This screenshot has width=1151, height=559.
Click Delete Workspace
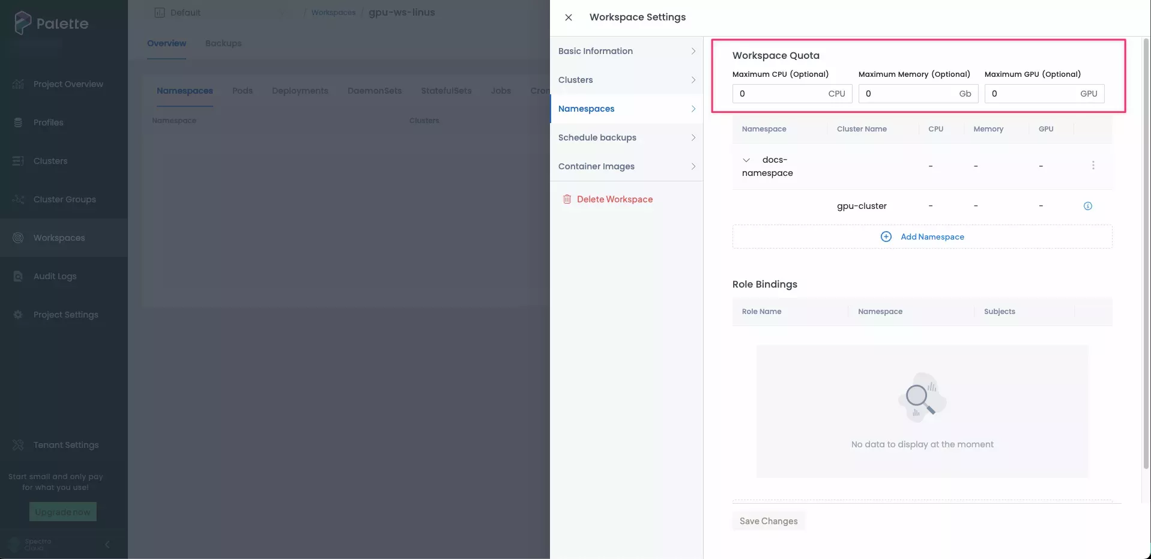(x=615, y=199)
